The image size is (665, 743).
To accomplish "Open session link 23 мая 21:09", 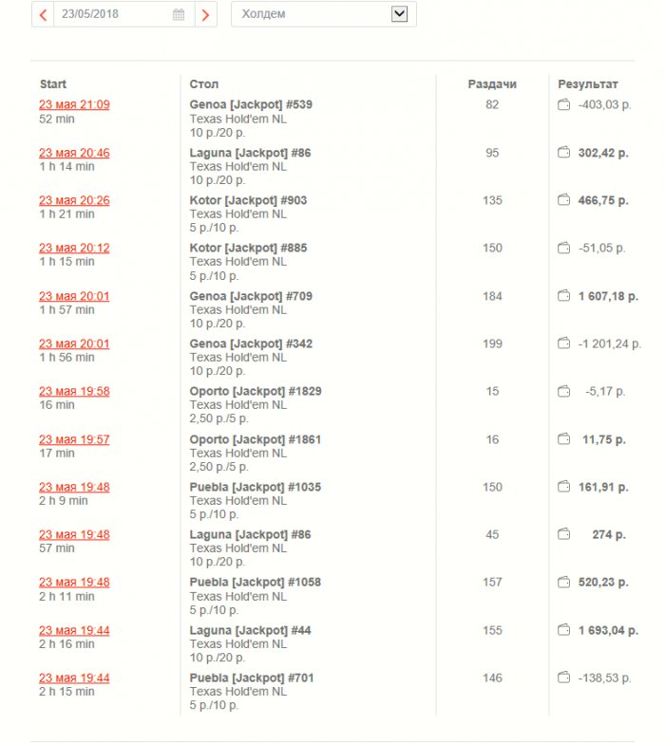I will [74, 104].
